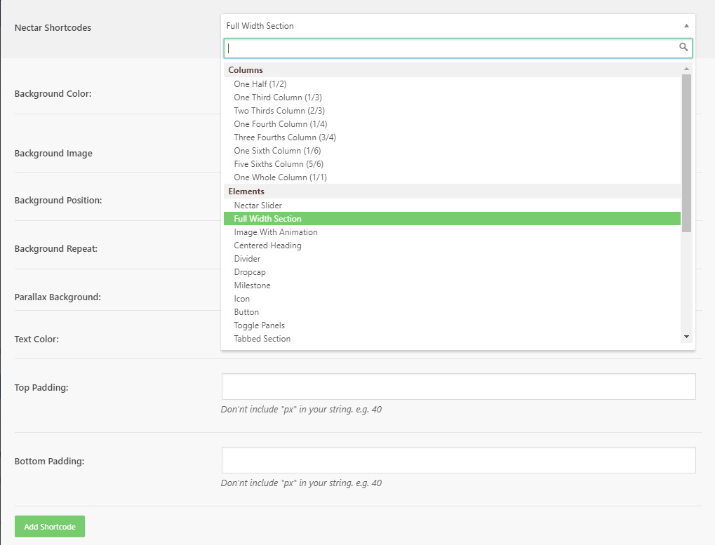Click the dropdown list scroll-down arrow

686,337
